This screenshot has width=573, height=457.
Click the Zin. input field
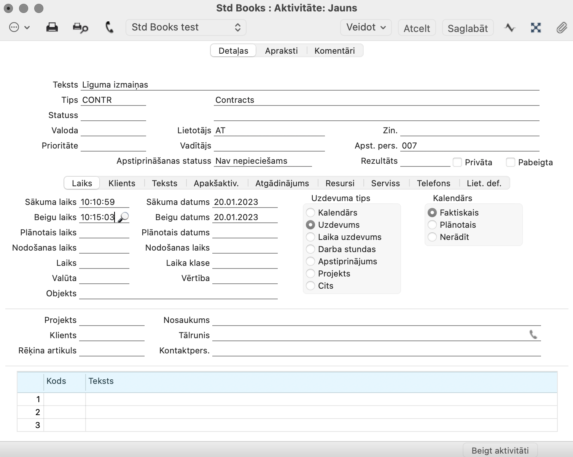point(470,130)
